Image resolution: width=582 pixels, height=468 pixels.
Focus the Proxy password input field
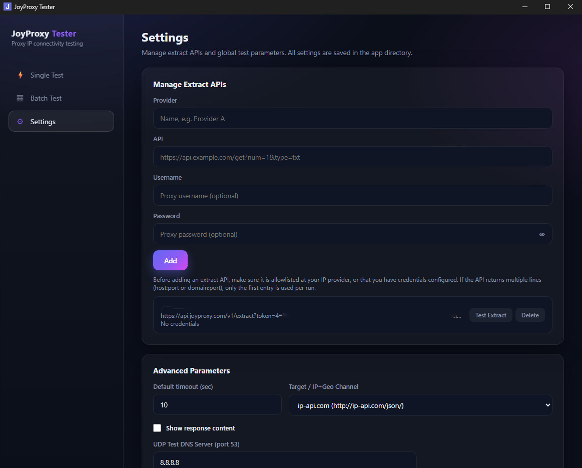pyautogui.click(x=352, y=234)
